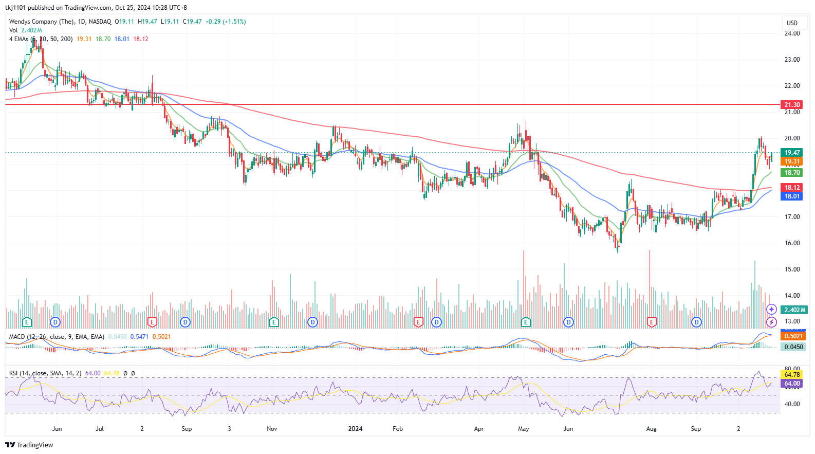Viewport: 815px width, 454px height.
Task: Click the blue 18.01 EMA price label
Action: [792, 196]
